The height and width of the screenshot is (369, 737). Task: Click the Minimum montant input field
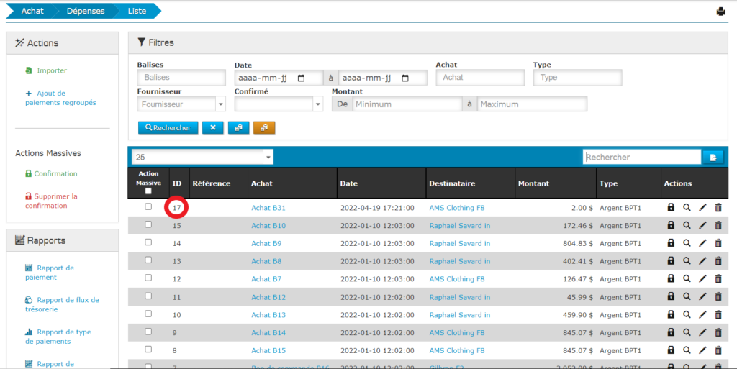coord(406,104)
